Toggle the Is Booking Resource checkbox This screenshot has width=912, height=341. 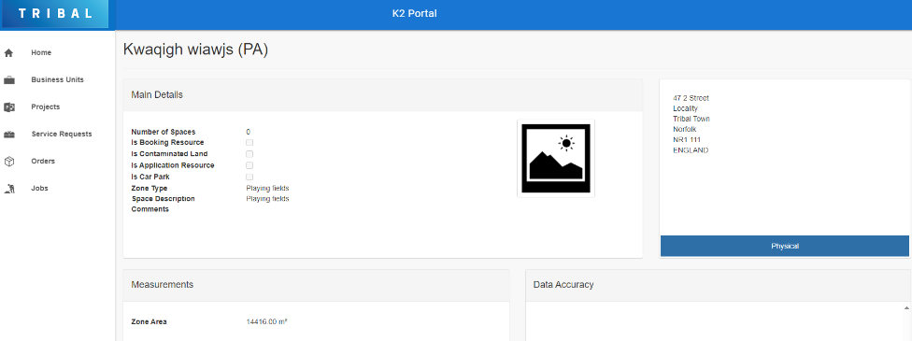249,143
